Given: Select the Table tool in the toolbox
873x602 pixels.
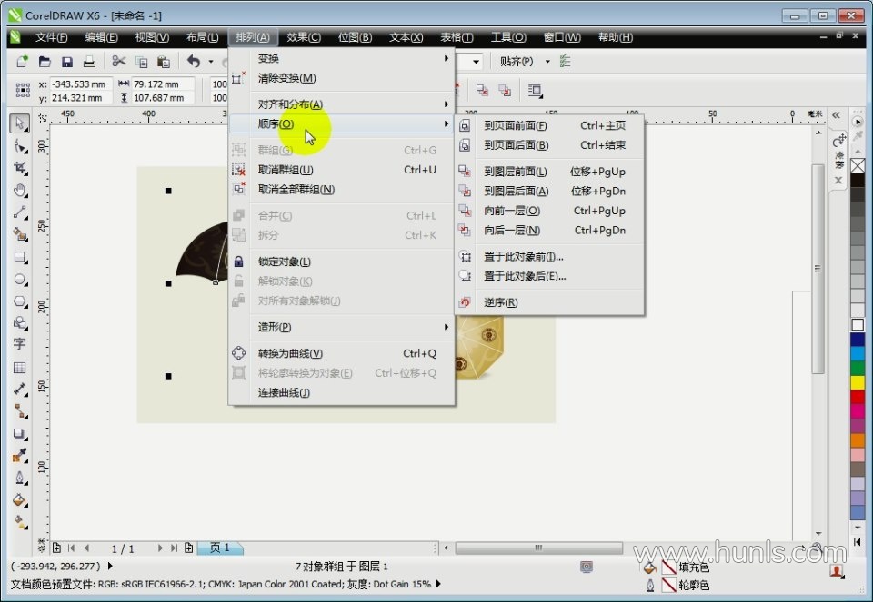Looking at the screenshot, I should [x=20, y=368].
